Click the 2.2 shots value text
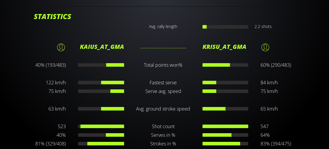Image resolution: width=329 pixels, height=149 pixels. click(x=263, y=27)
